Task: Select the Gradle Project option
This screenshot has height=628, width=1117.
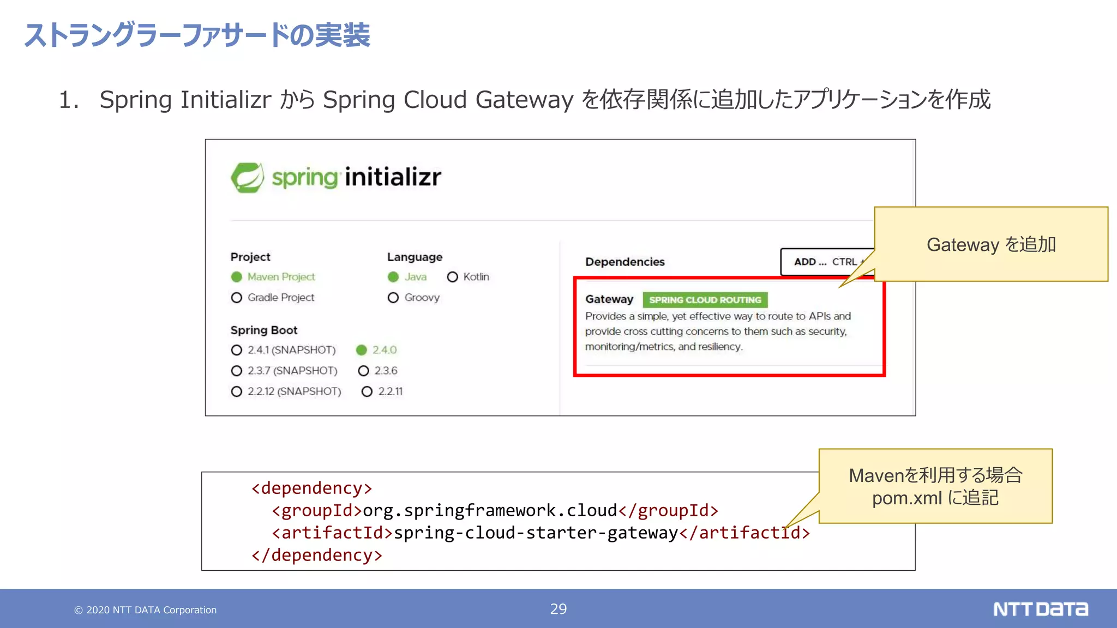Action: point(237,298)
